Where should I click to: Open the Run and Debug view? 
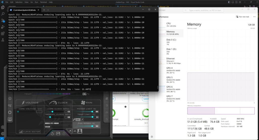click(x=3, y=27)
